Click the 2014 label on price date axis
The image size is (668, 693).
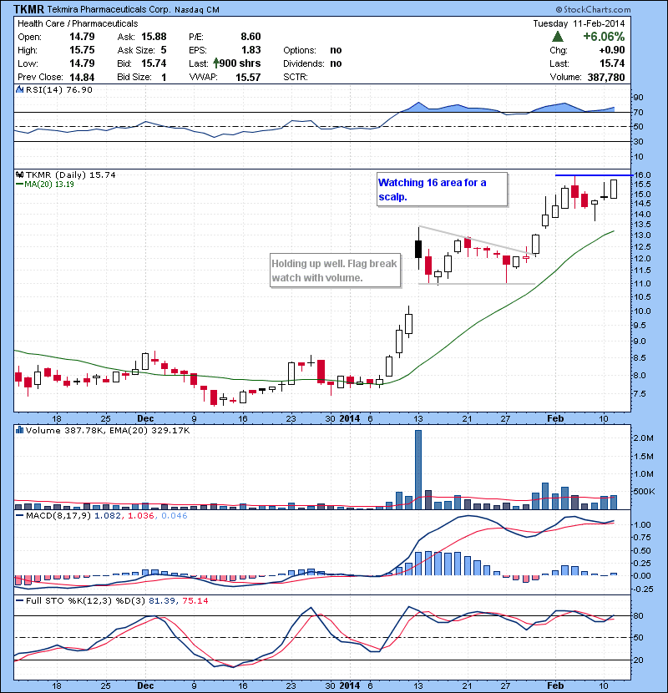click(x=350, y=418)
